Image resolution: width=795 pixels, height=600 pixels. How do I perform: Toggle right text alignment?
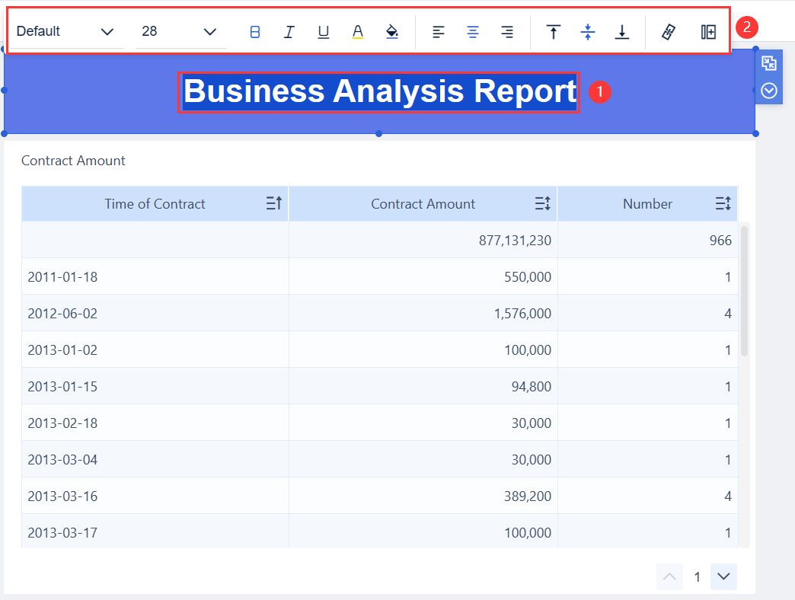(x=506, y=31)
